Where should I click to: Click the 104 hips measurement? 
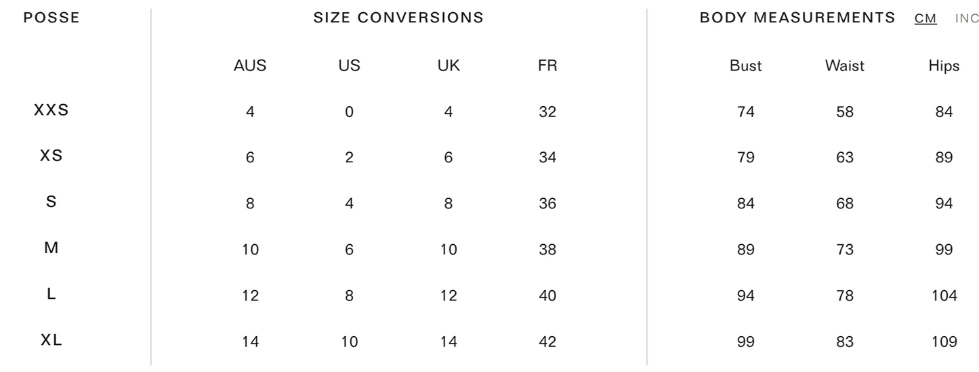[x=944, y=296]
